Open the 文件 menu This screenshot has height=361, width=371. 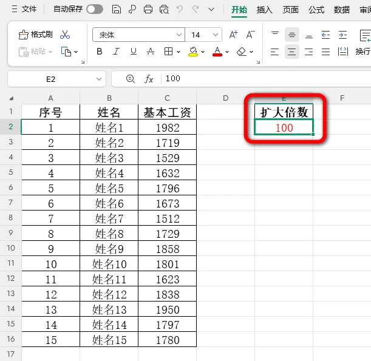click(x=24, y=9)
